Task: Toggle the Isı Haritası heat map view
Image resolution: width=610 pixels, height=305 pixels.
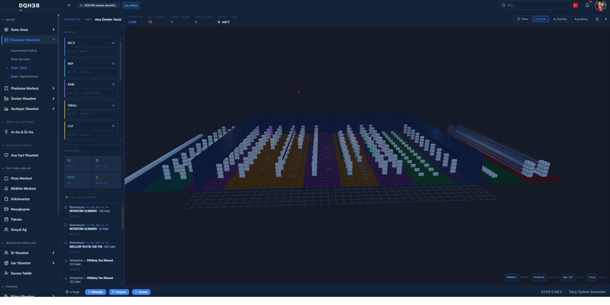Action: coord(560,19)
